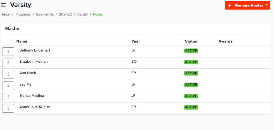Navigate to Programs breadcrumb
This screenshot has height=130, width=274.
click(23, 14)
